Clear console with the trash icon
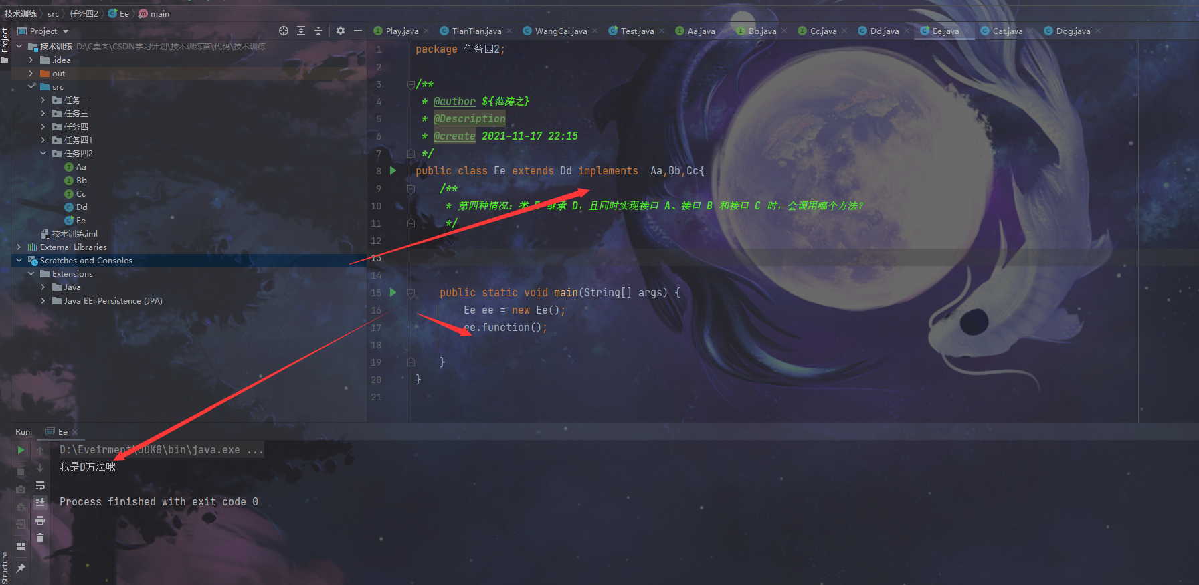Viewport: 1199px width, 585px height. (x=40, y=537)
